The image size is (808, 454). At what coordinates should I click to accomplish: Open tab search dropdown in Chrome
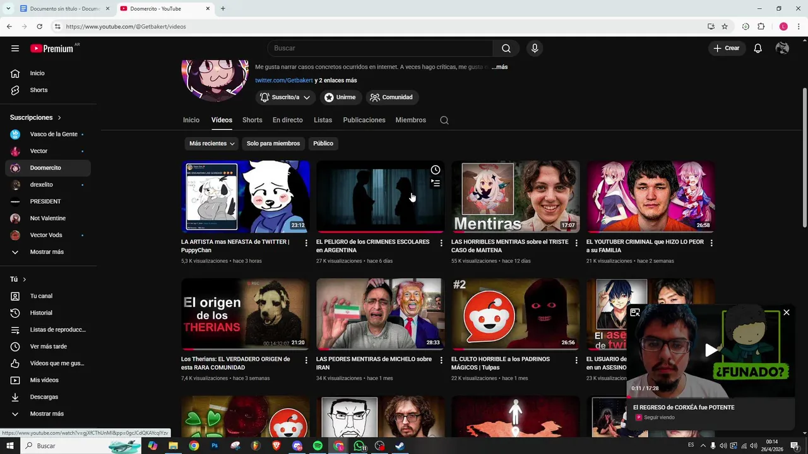coord(8,8)
